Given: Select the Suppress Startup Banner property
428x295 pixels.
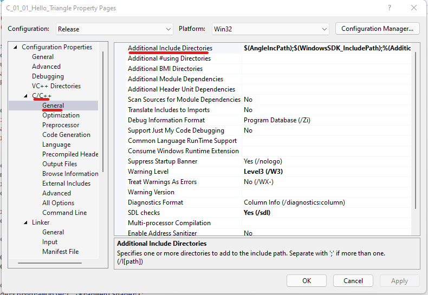Looking at the screenshot, I should (163, 161).
